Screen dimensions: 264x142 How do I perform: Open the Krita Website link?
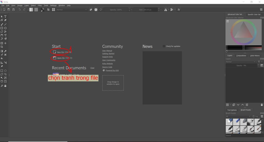coord(108,64)
